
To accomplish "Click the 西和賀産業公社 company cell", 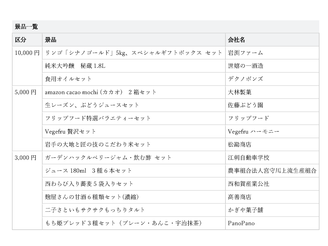I will coord(272,184).
